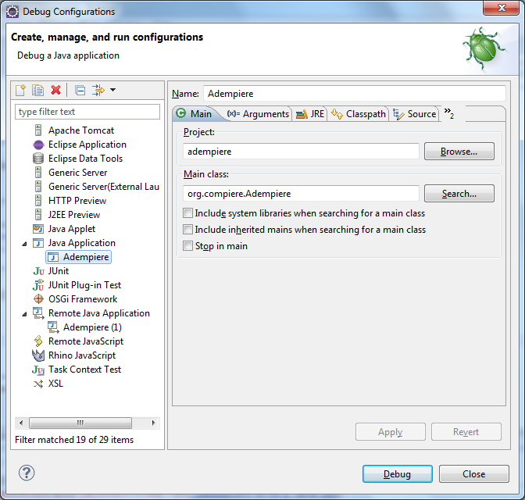Click the Eclipse Data Tools icon
The image size is (525, 500).
[x=38, y=159]
